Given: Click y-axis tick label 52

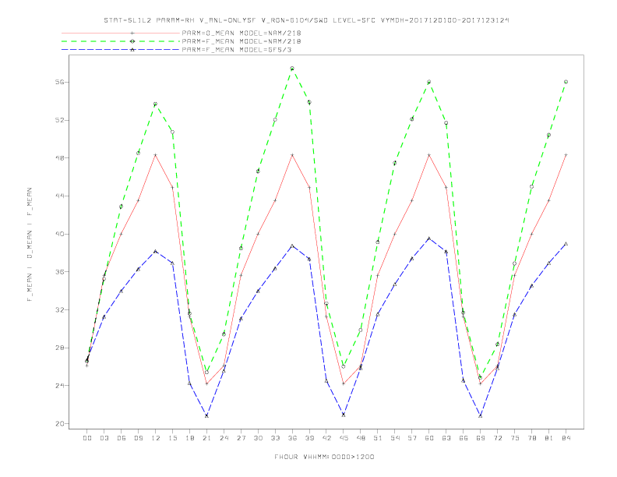Looking at the screenshot, I should (61, 120).
